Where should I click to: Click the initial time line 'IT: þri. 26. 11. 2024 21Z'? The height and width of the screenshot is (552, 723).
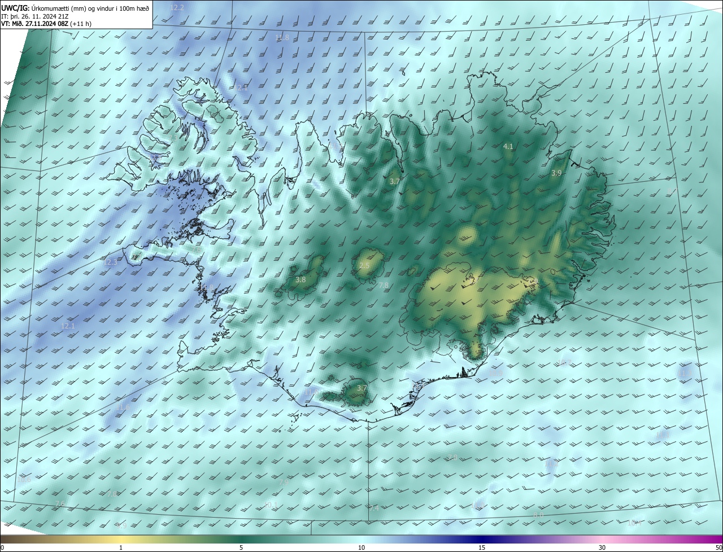point(34,16)
